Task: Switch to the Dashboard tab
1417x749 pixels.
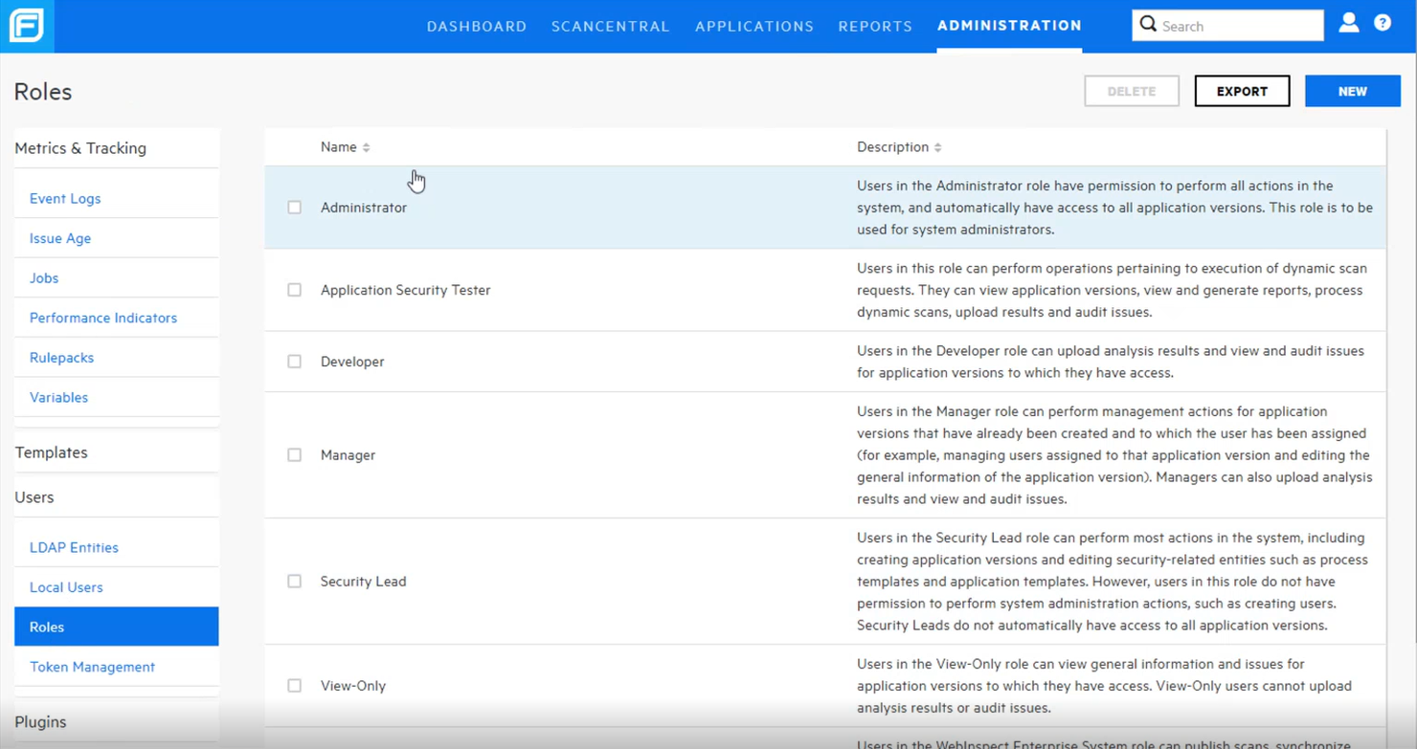Action: (x=476, y=27)
